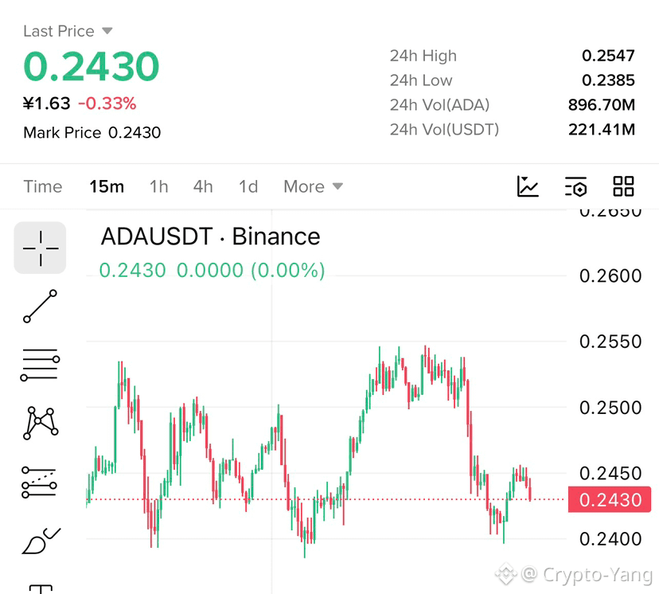Select the brush drawing tool
This screenshot has width=659, height=594.
[x=41, y=541]
